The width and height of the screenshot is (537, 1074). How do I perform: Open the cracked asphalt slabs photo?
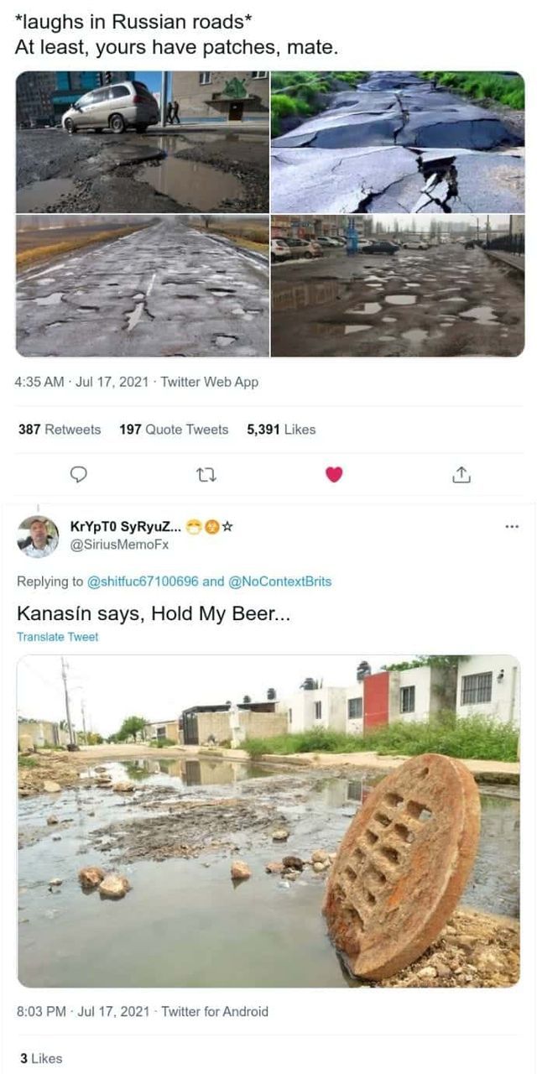coord(398,141)
